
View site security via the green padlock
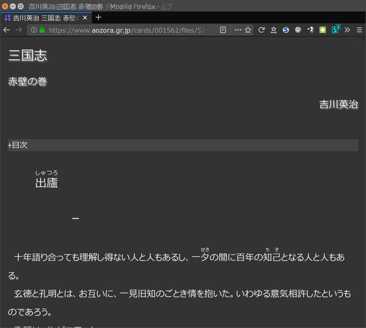[x=42, y=30]
